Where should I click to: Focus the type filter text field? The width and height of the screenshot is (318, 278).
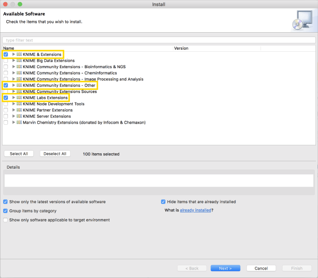[159, 40]
